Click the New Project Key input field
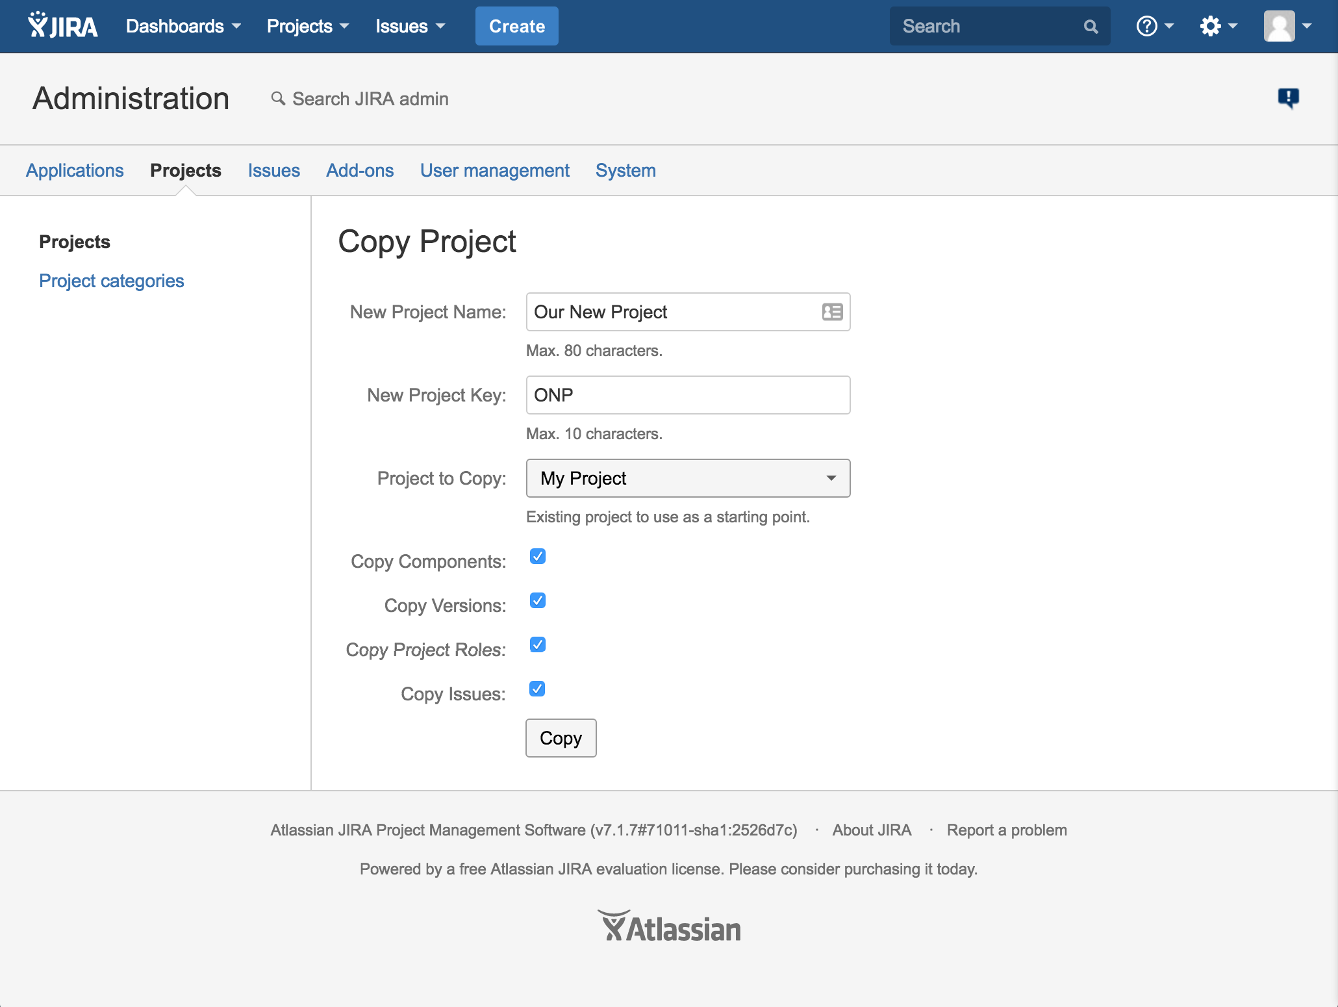The image size is (1338, 1007). (x=688, y=394)
